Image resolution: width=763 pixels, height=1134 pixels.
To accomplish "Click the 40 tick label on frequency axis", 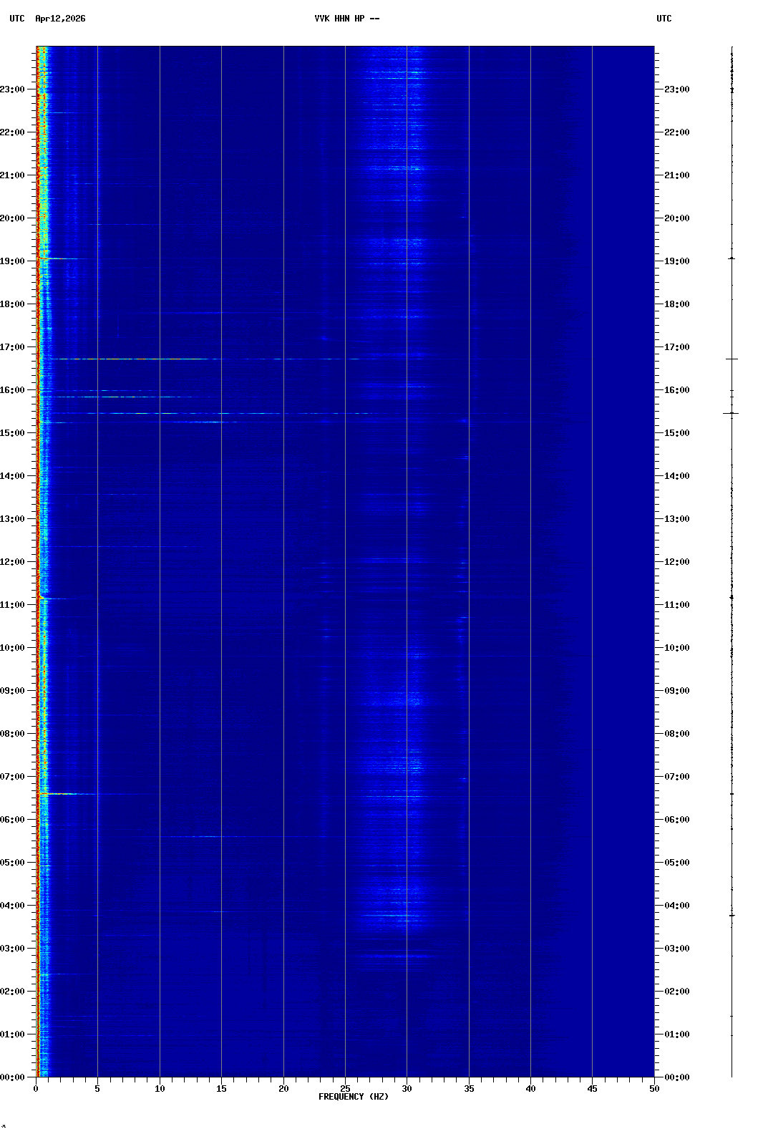I will coord(530,1089).
